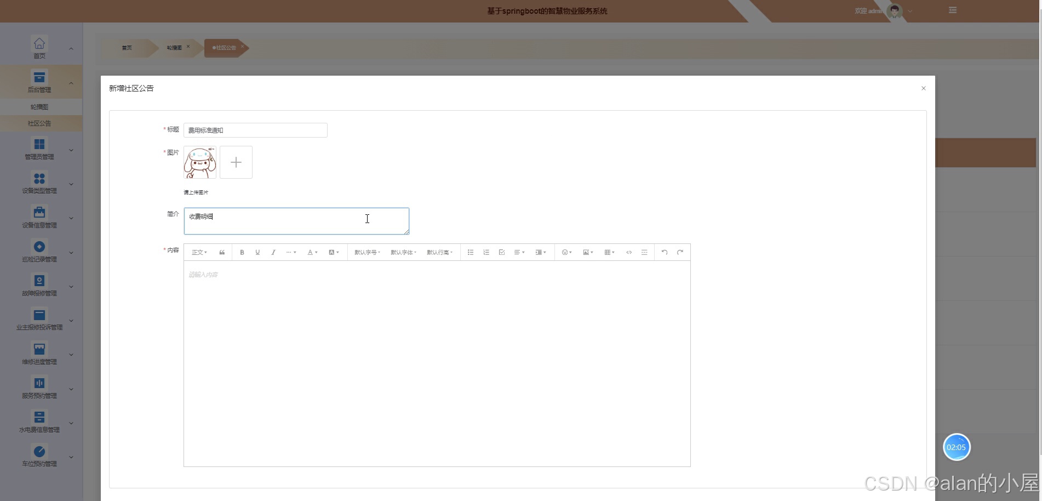Click the 水电费信息管理 sidebar icon

pos(39,417)
